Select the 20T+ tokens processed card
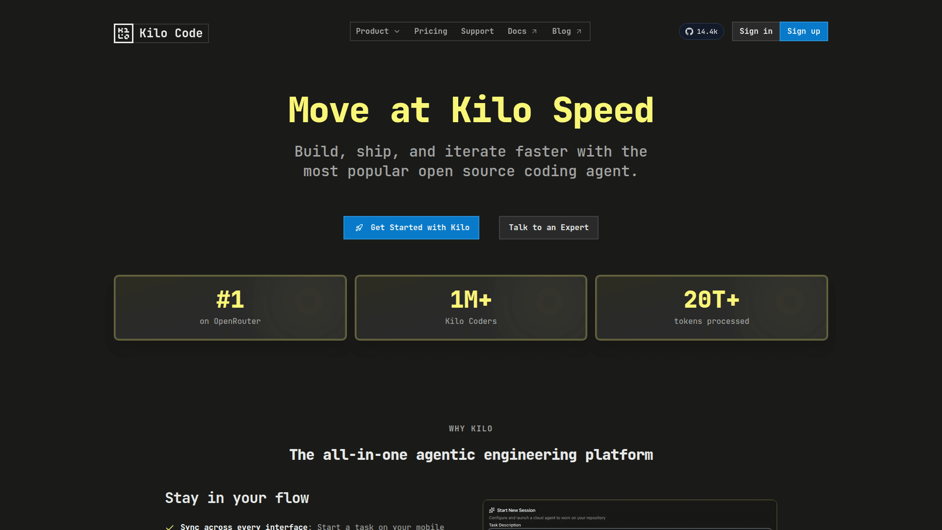 tap(711, 308)
